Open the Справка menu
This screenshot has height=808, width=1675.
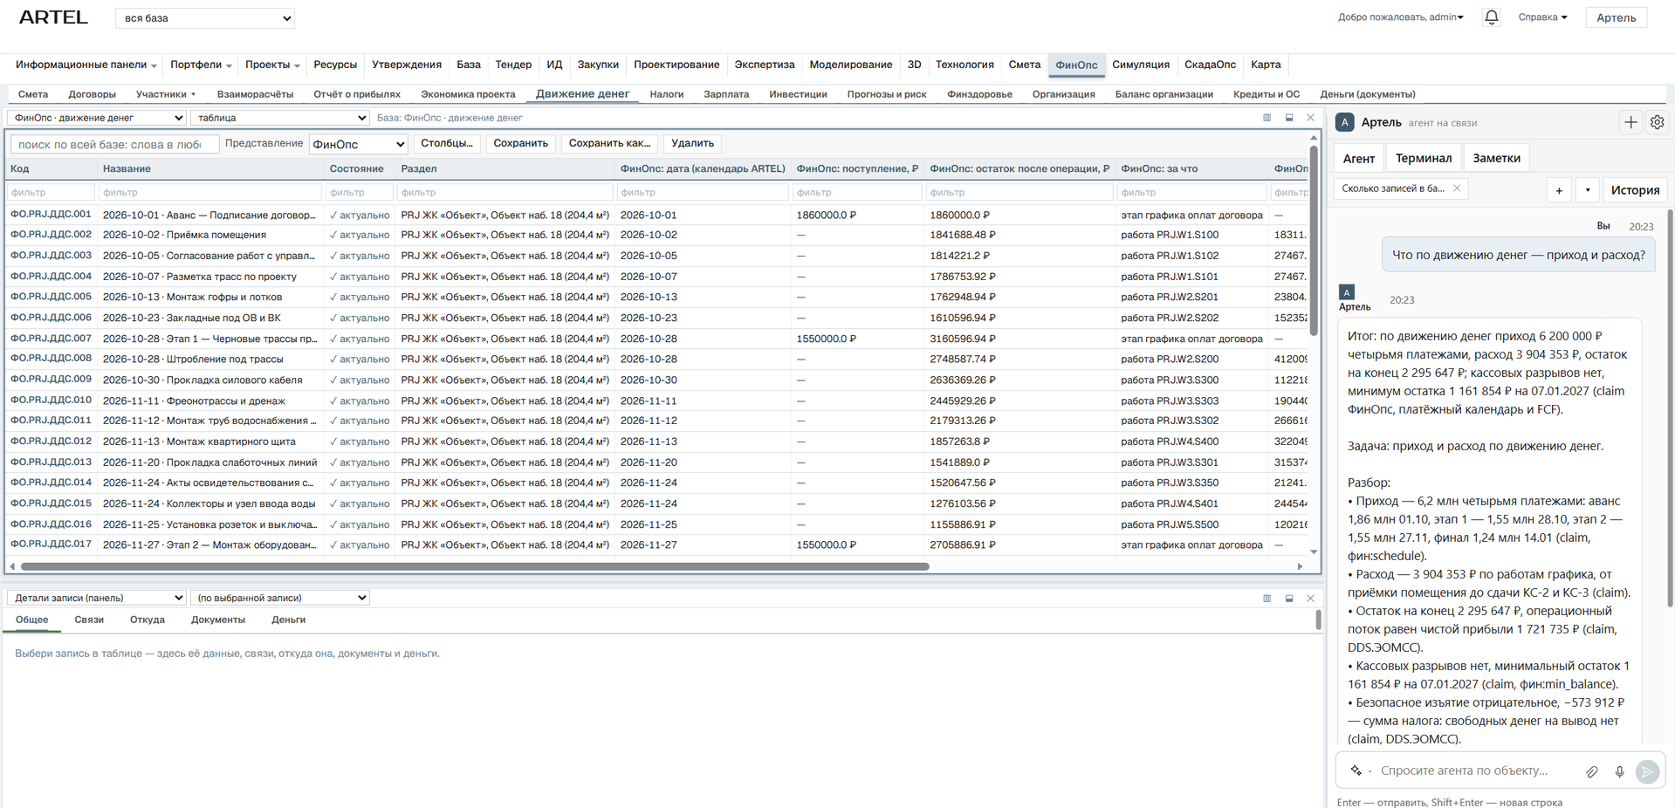[x=1542, y=17]
